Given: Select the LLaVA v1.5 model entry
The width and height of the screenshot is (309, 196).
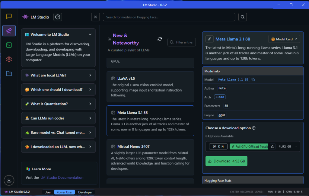Looking at the screenshot, I should tap(150, 87).
